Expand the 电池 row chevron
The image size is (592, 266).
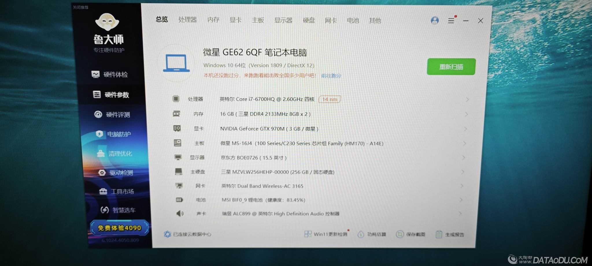coord(461,200)
